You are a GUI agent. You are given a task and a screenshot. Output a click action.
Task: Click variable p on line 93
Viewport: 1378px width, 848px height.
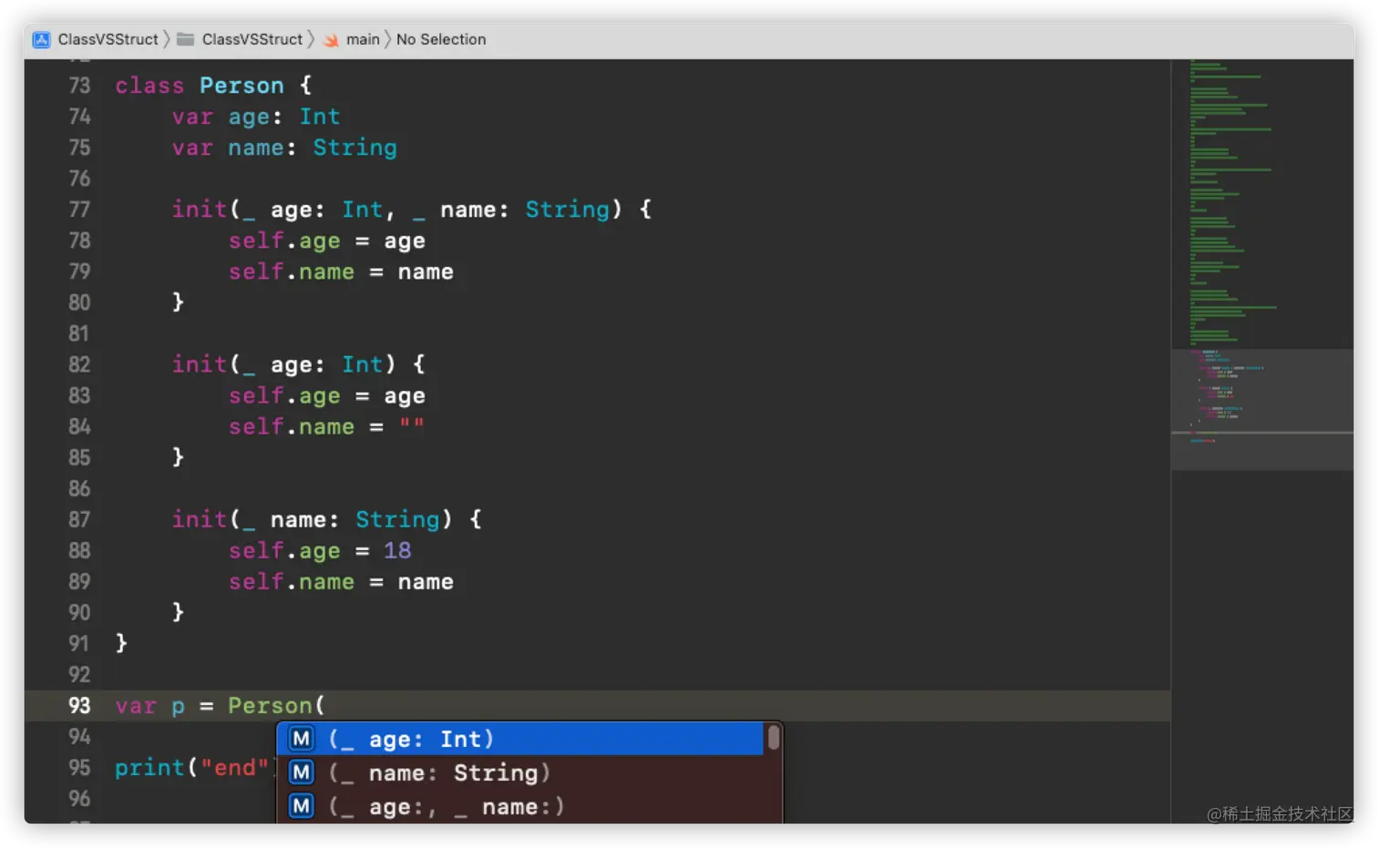(178, 708)
